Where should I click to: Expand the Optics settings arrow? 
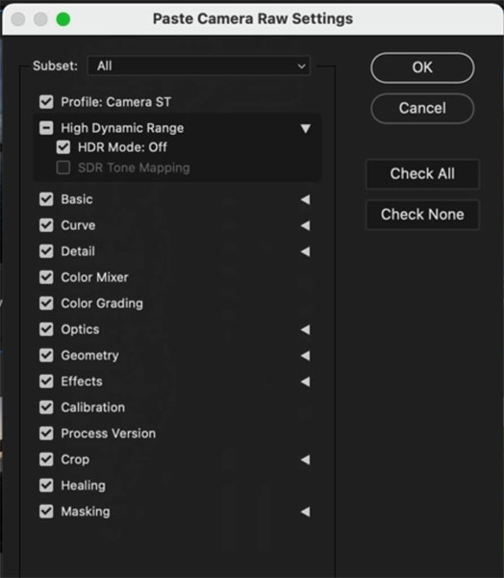pos(305,329)
